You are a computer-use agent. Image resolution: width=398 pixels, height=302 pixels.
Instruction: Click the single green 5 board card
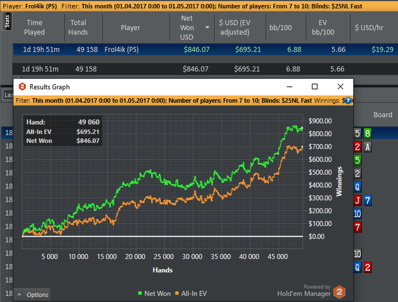tap(358, 160)
